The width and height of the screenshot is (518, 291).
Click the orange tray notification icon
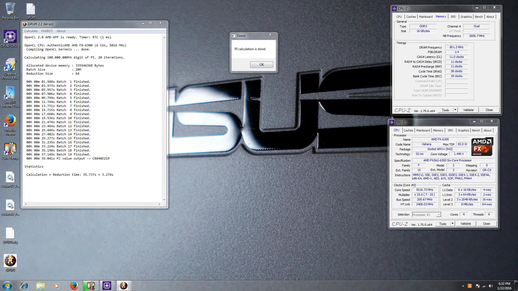click(470, 286)
